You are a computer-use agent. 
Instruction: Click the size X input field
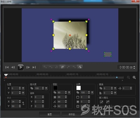click(x=15, y=102)
